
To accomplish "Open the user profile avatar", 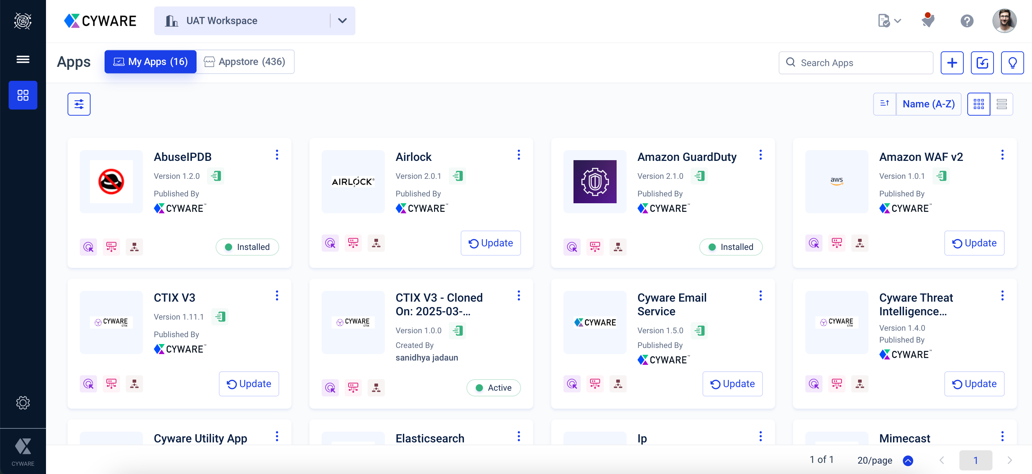I will [x=1004, y=21].
